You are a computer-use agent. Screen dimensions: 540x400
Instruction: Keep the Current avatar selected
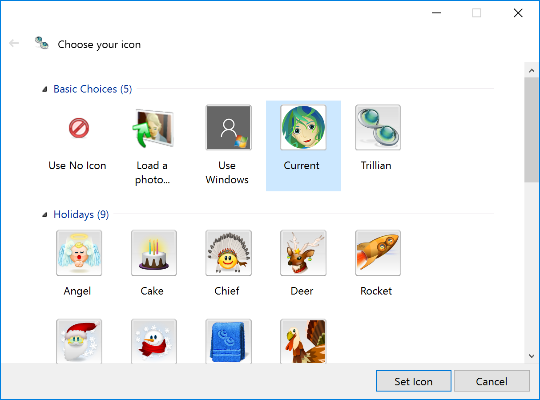303,127
